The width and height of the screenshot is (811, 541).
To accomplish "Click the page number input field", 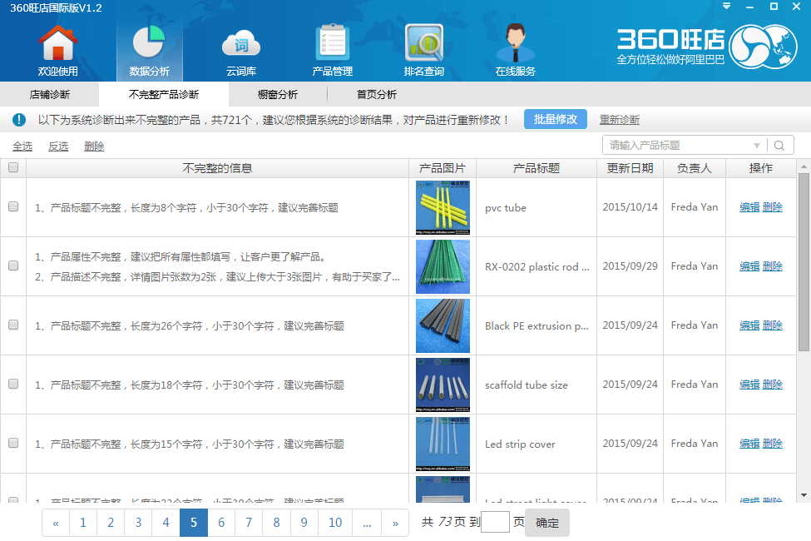I will pyautogui.click(x=495, y=523).
